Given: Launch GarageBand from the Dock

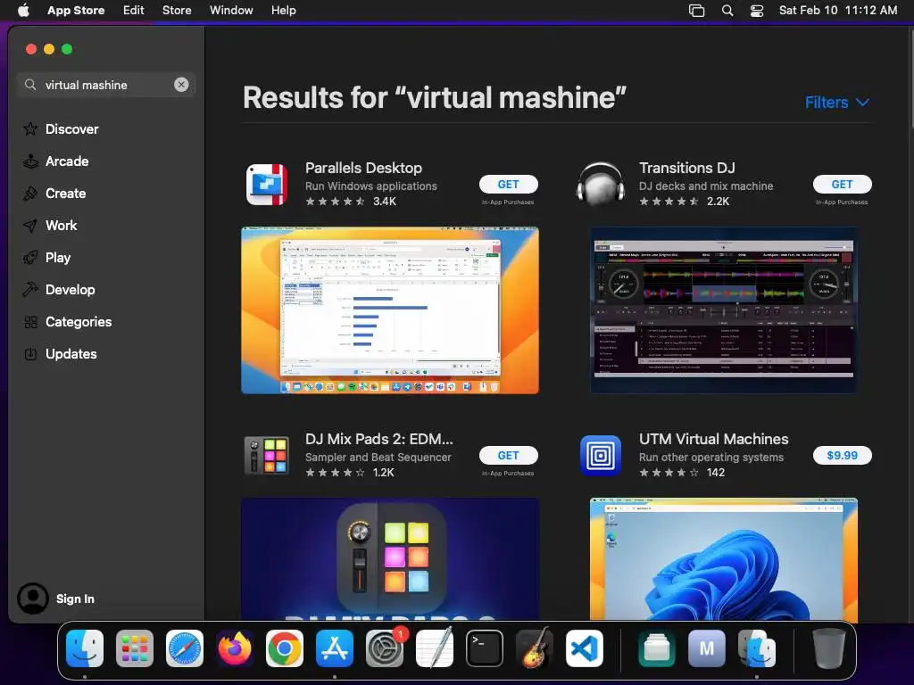Looking at the screenshot, I should (x=535, y=648).
